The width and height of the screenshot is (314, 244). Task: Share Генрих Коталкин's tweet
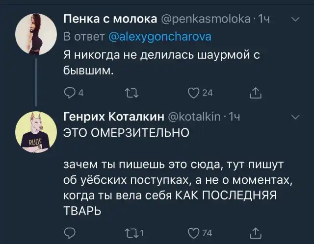pyautogui.click(x=256, y=233)
